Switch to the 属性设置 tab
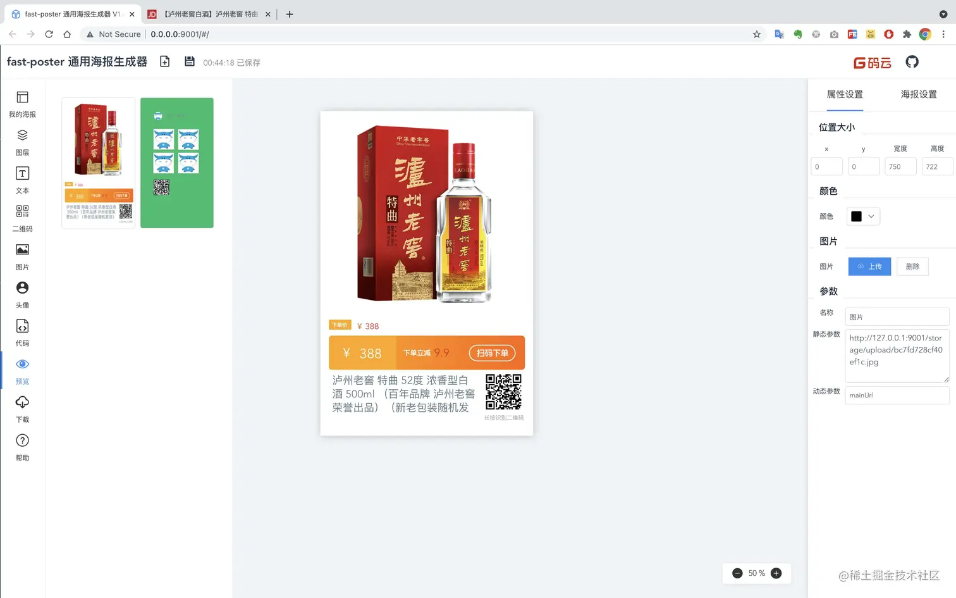The height and width of the screenshot is (598, 956). pyautogui.click(x=844, y=94)
